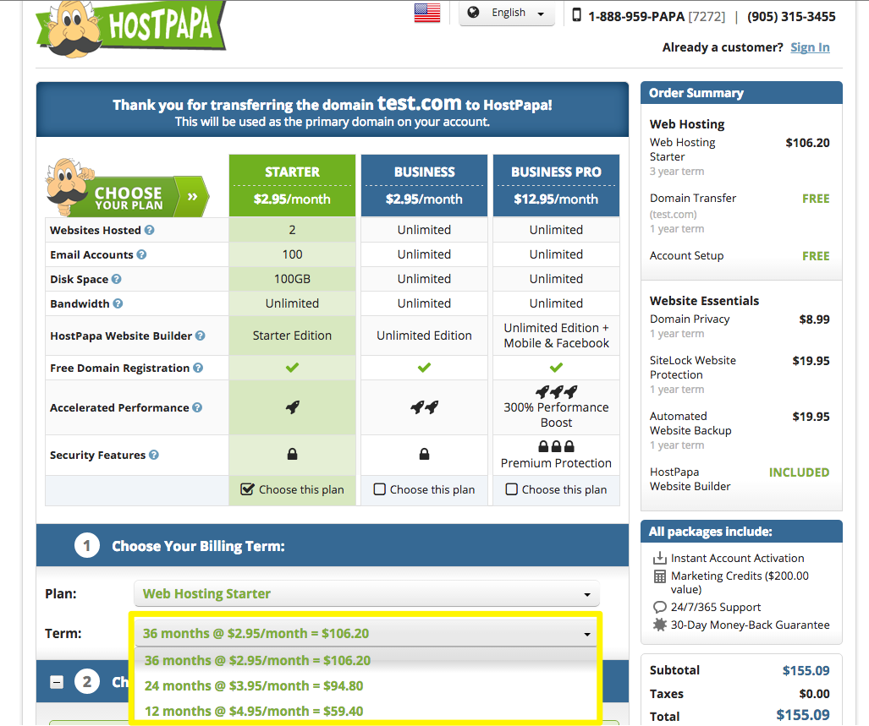Click Starter free domain checkmark
The image size is (869, 726).
[x=292, y=368]
